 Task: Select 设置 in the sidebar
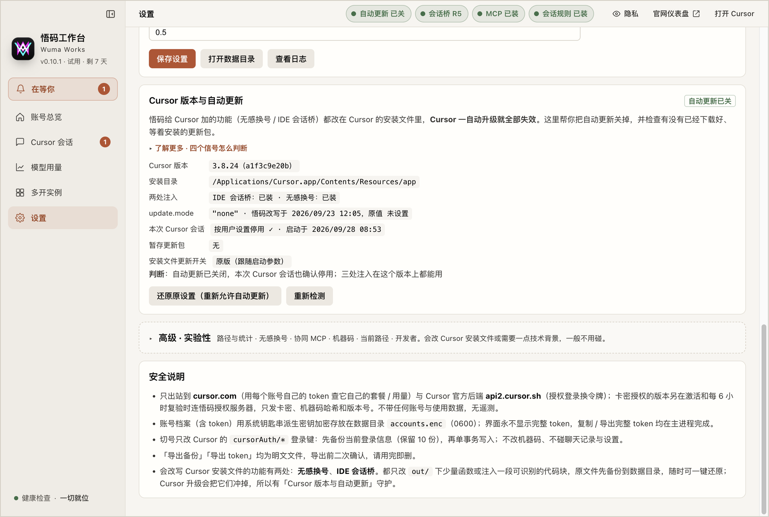click(63, 218)
